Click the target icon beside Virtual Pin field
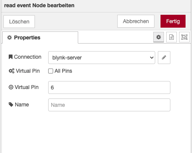The image size is (192, 153). click(x=11, y=87)
